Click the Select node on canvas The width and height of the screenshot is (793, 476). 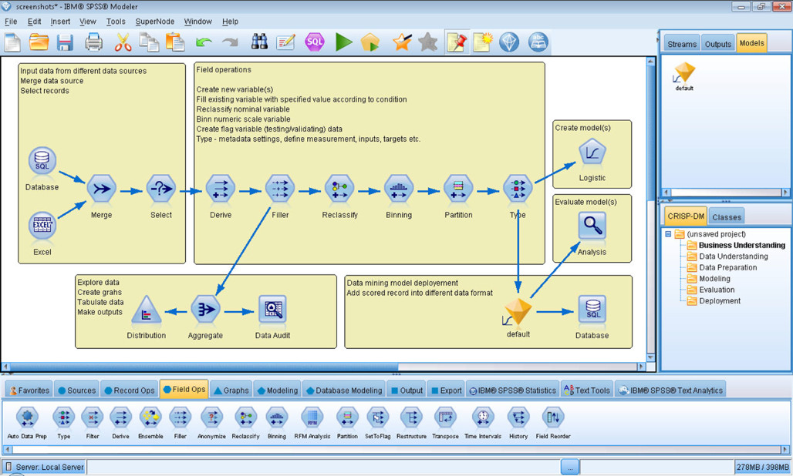click(161, 189)
